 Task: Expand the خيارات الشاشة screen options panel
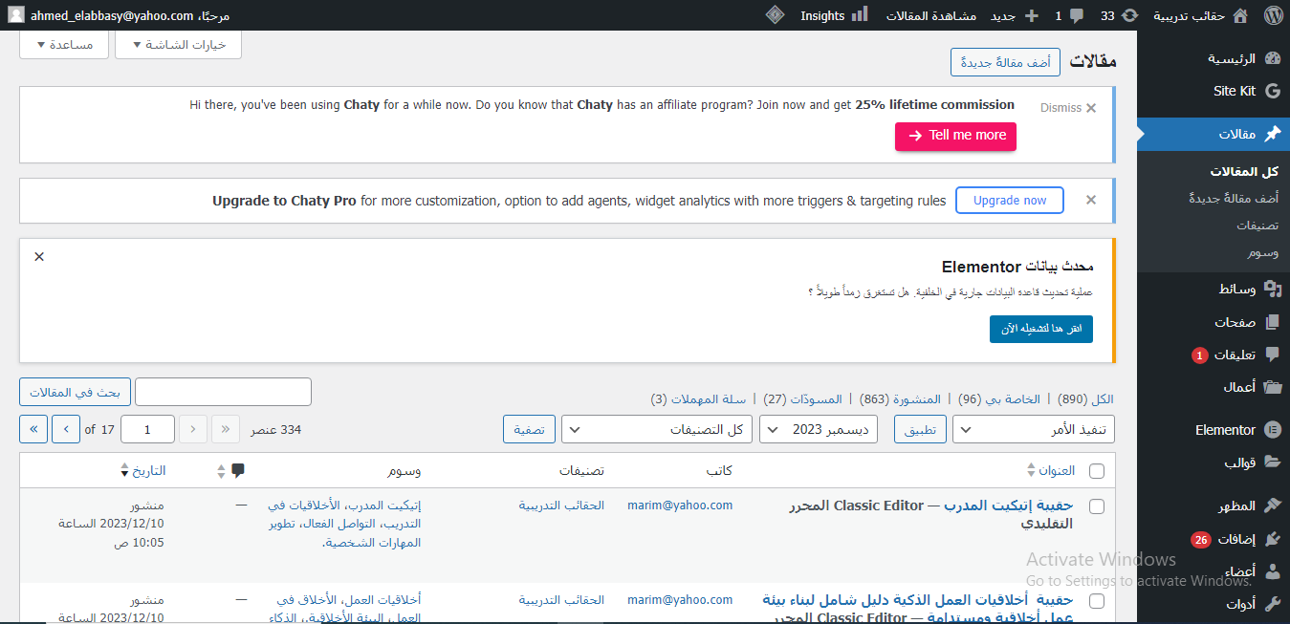178,45
